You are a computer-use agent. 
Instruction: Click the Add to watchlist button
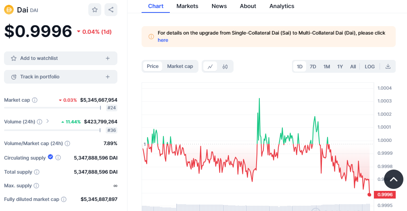point(61,58)
